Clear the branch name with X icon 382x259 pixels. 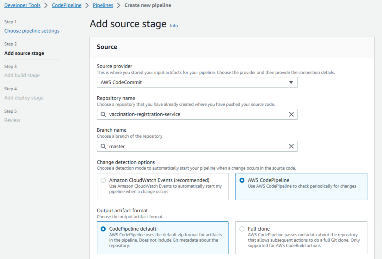(291, 146)
